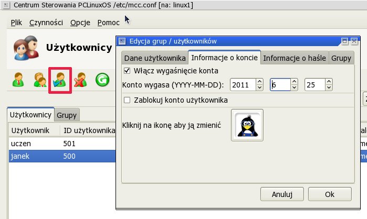Click the Add Group toolbar icon

click(x=40, y=80)
